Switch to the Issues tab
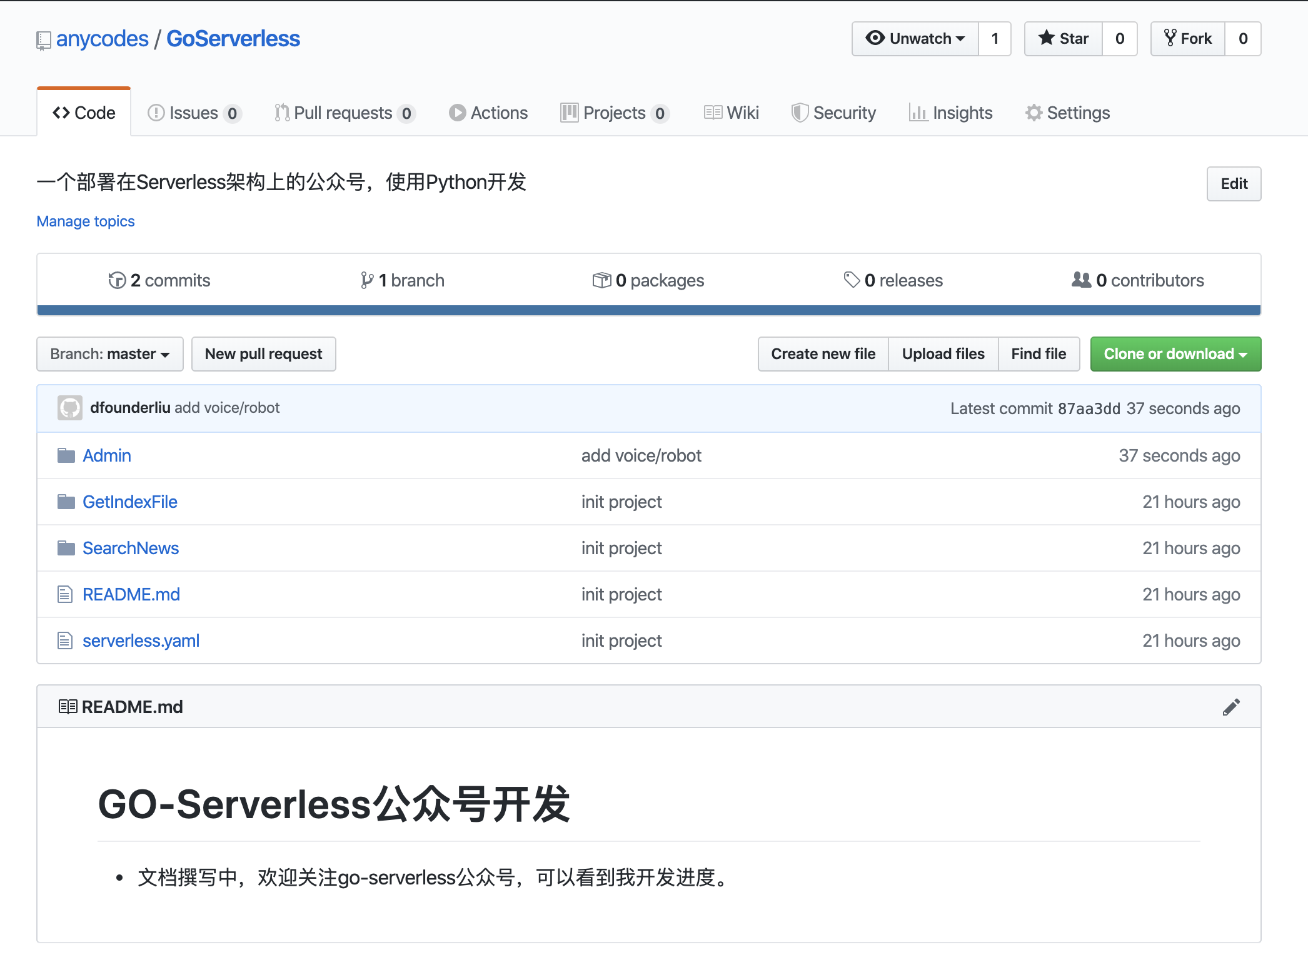 point(193,113)
